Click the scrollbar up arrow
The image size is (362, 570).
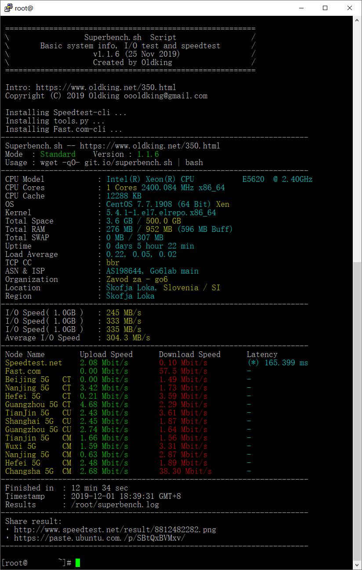357,20
